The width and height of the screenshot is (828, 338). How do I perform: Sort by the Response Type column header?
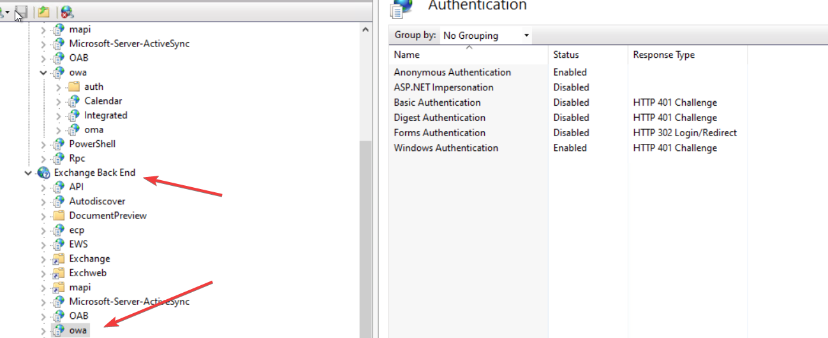(x=688, y=55)
